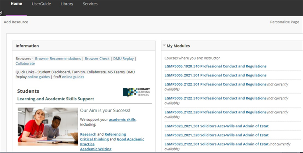
Task: Click the students studying photo
Action: pyautogui.click(x=48, y=126)
